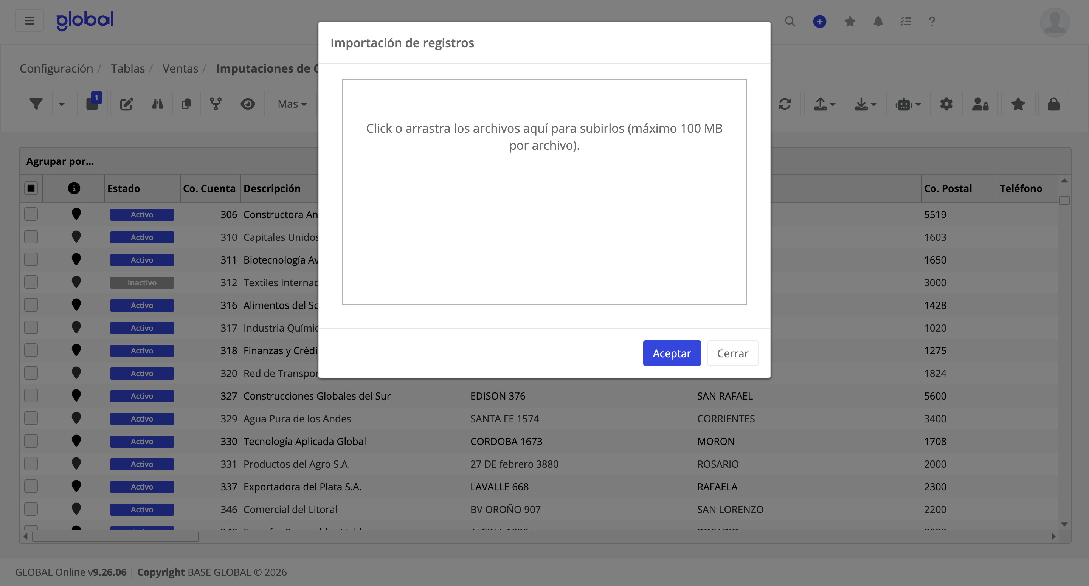Screen dimensions: 1089x586
Task: Open the folder icon with badge 1
Action: click(x=93, y=104)
